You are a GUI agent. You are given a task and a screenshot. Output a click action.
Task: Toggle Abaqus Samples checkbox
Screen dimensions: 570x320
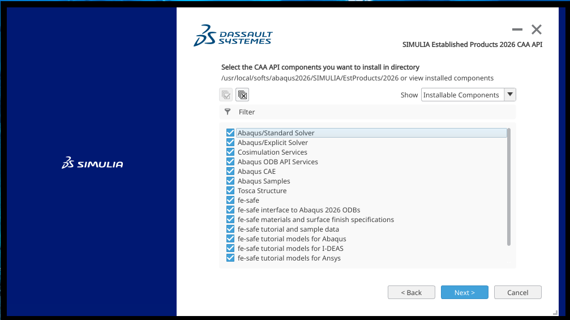pos(230,181)
